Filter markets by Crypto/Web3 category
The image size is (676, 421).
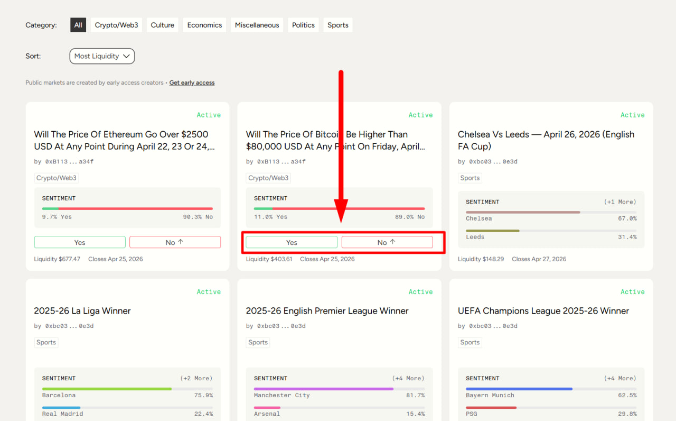pyautogui.click(x=116, y=25)
